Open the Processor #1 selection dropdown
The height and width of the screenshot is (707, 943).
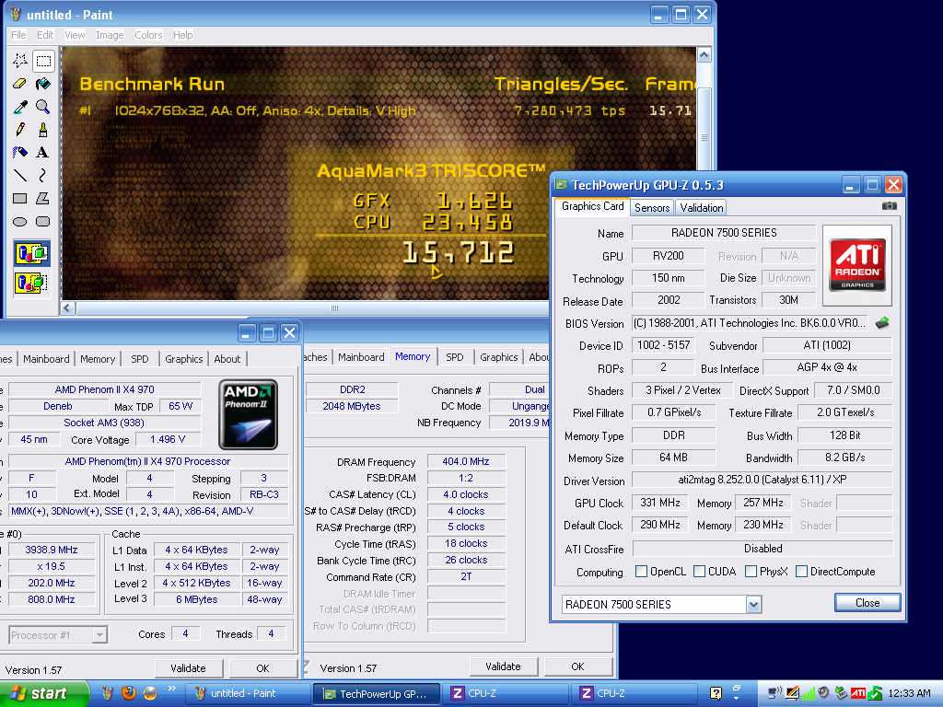click(99, 635)
